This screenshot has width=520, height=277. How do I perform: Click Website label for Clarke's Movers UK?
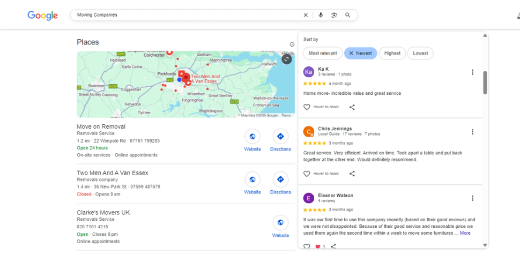[x=280, y=236]
